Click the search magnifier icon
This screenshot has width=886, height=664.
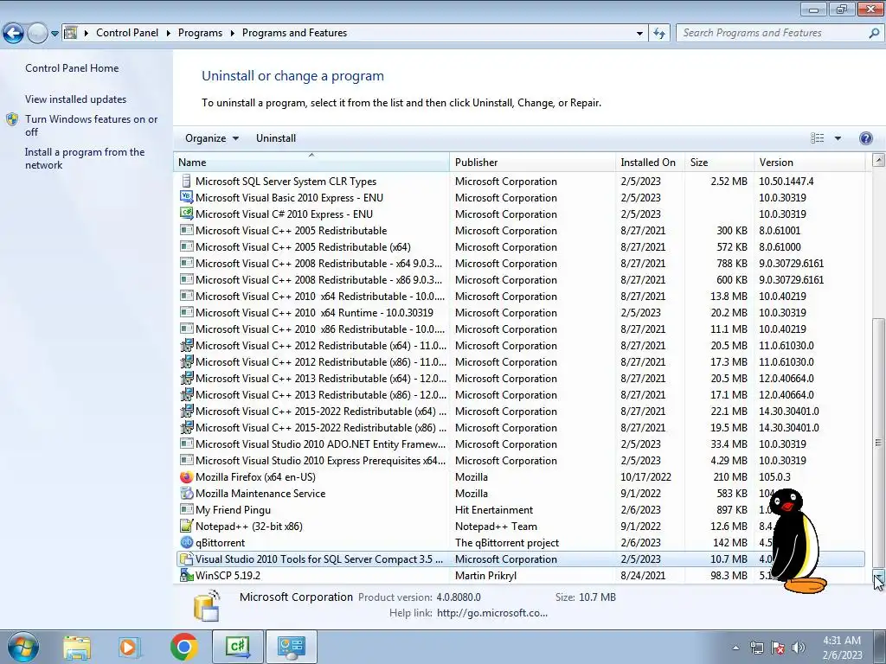click(874, 34)
